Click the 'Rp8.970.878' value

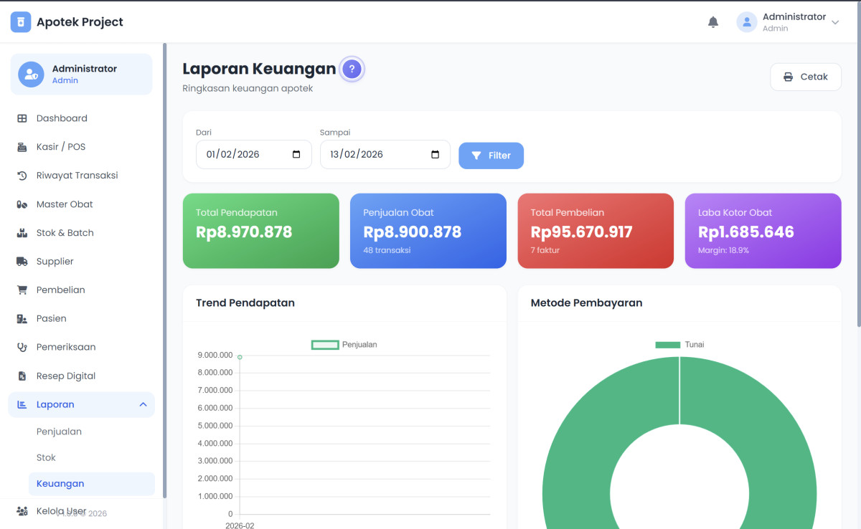coord(244,232)
